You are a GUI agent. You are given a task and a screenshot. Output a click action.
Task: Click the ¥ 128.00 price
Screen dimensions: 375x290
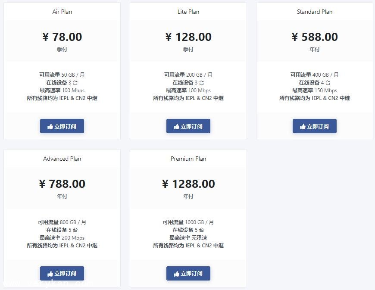[x=188, y=37]
